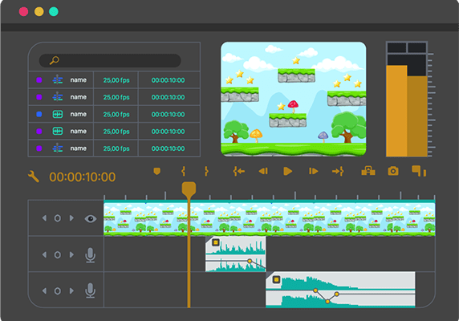Toggle the keyframe hexagon on the video track
This screenshot has height=321, width=459.
tap(58, 218)
